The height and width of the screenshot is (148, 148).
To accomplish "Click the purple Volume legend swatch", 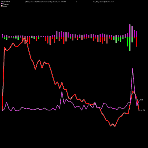I will coord(2,4).
